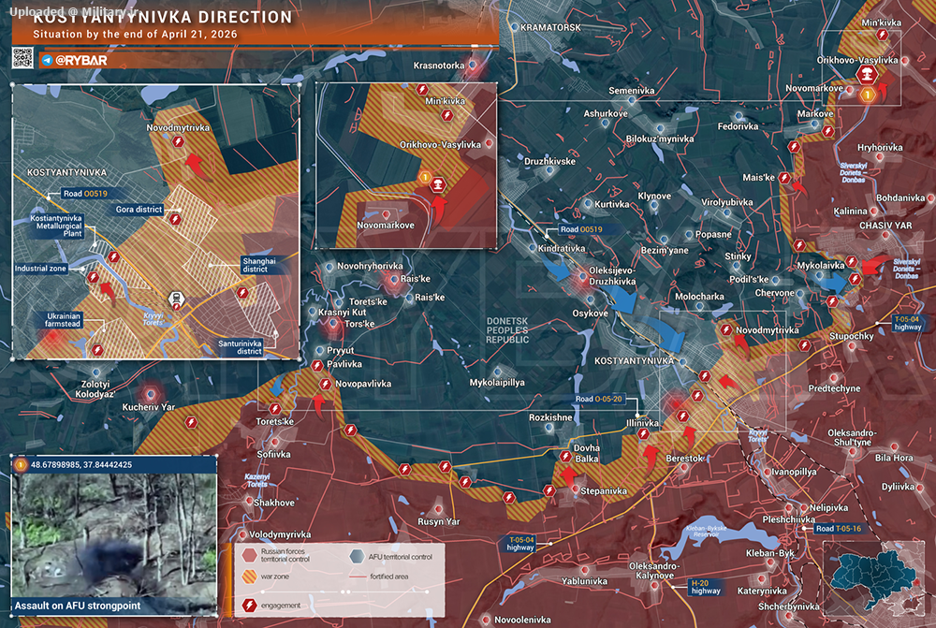Click numbered marker 1 in the Novomarkove inset
The height and width of the screenshot is (628, 936).
[x=424, y=177]
